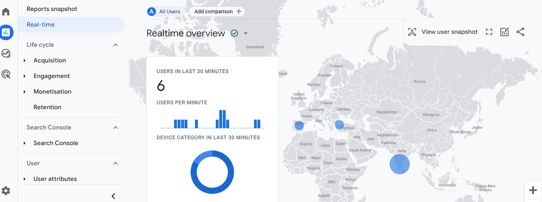Screen dimensions: 542x202
Task: Open the Monetisation menu item
Action: [x=52, y=91]
